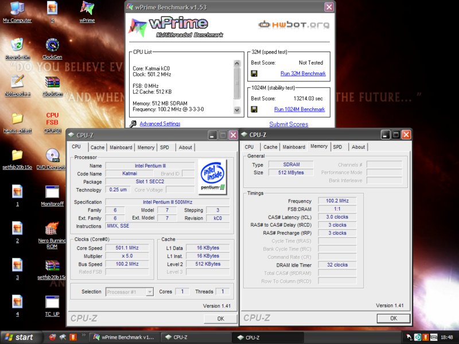
Task: Click Submit Scores link
Action: click(x=289, y=124)
